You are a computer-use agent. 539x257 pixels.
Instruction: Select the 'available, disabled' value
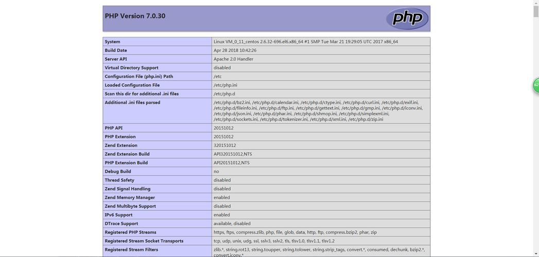232,224
